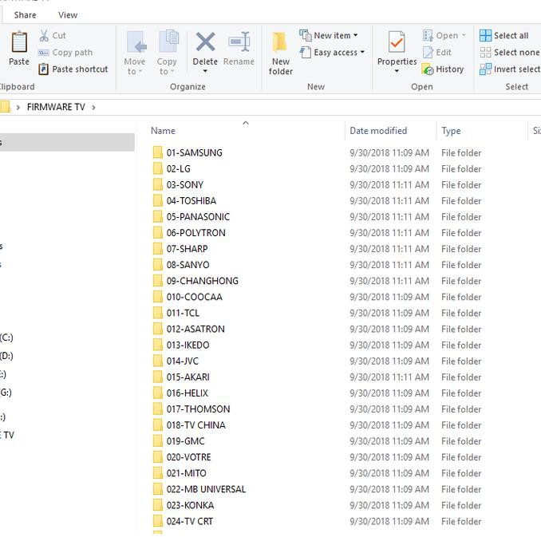Open the Properties dropdown arrow
The width and height of the screenshot is (541, 541).
coord(397,72)
